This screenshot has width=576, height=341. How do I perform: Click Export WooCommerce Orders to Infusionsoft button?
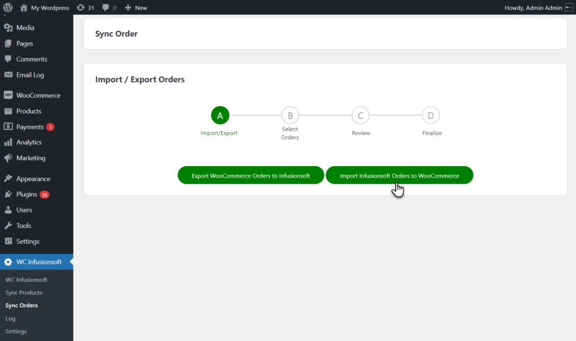click(251, 175)
